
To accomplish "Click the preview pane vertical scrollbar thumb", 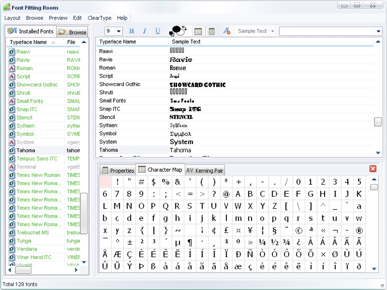I will pyautogui.click(x=378, y=122).
